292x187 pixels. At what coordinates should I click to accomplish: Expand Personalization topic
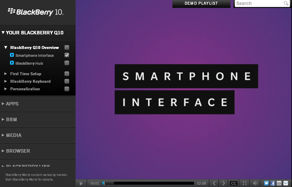pos(6,89)
